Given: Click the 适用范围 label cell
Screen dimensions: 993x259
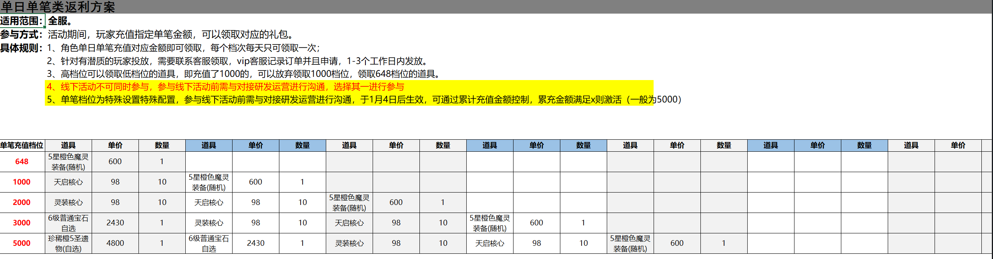Looking at the screenshot, I should click(22, 21).
